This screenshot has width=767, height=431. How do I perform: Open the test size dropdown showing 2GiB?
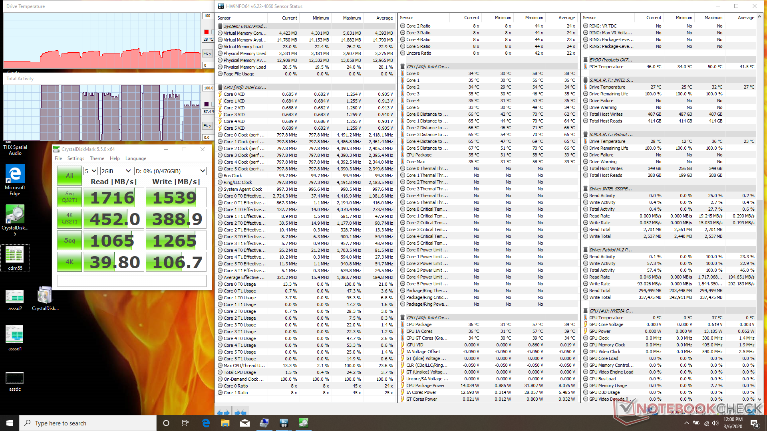click(x=116, y=171)
